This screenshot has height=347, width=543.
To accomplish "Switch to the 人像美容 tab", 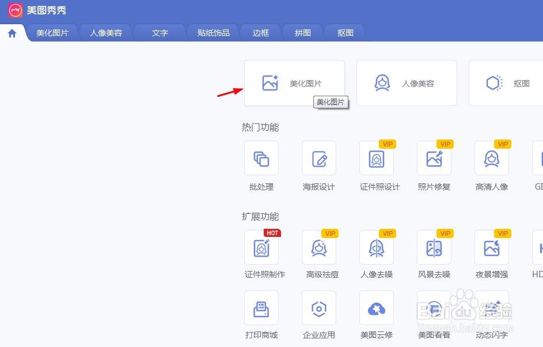I will [x=105, y=33].
